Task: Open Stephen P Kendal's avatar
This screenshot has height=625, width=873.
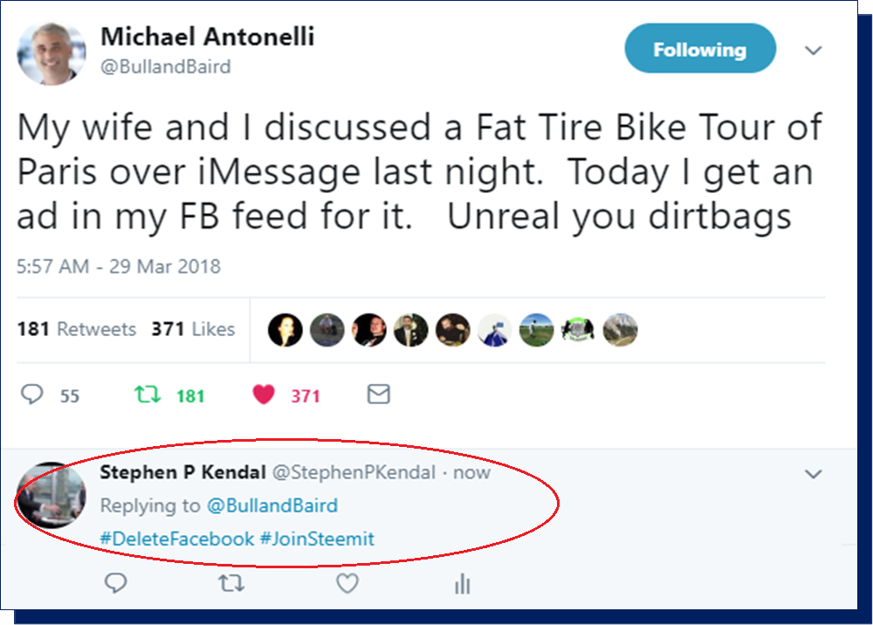Action: [52, 495]
